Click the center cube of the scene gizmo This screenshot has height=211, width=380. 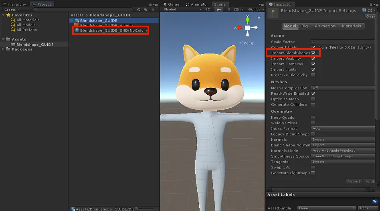pos(247,28)
